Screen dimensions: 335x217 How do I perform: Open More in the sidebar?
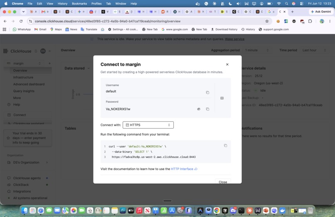[x=17, y=98]
